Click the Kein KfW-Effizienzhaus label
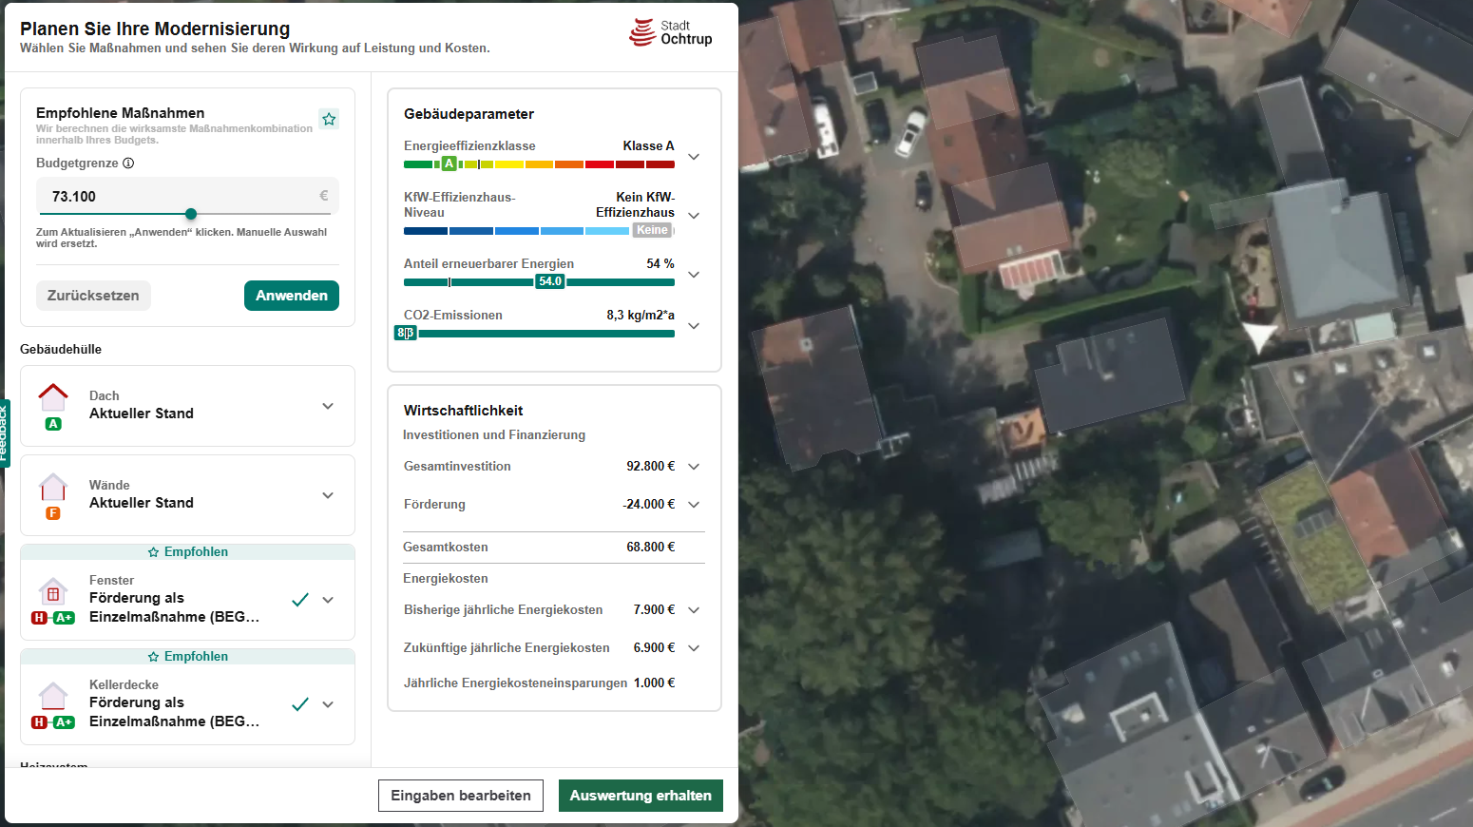 [635, 205]
